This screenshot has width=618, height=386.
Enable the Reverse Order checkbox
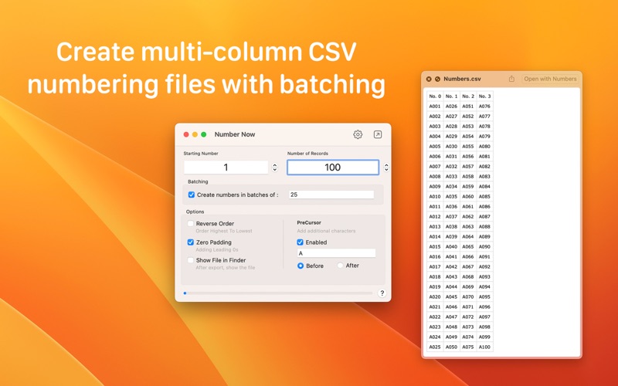tap(191, 224)
